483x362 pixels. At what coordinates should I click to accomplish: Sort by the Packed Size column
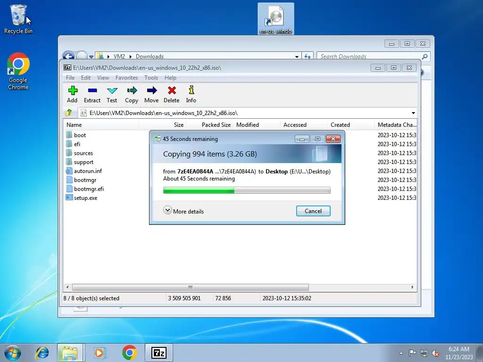click(210, 124)
